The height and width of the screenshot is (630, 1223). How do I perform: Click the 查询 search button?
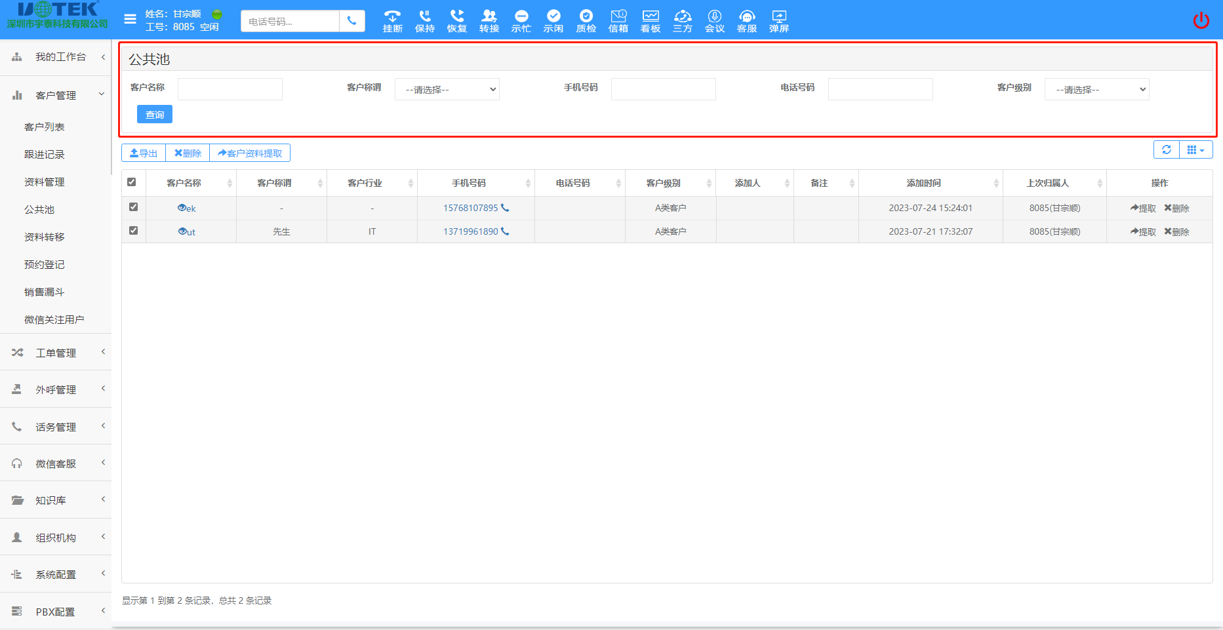[155, 114]
